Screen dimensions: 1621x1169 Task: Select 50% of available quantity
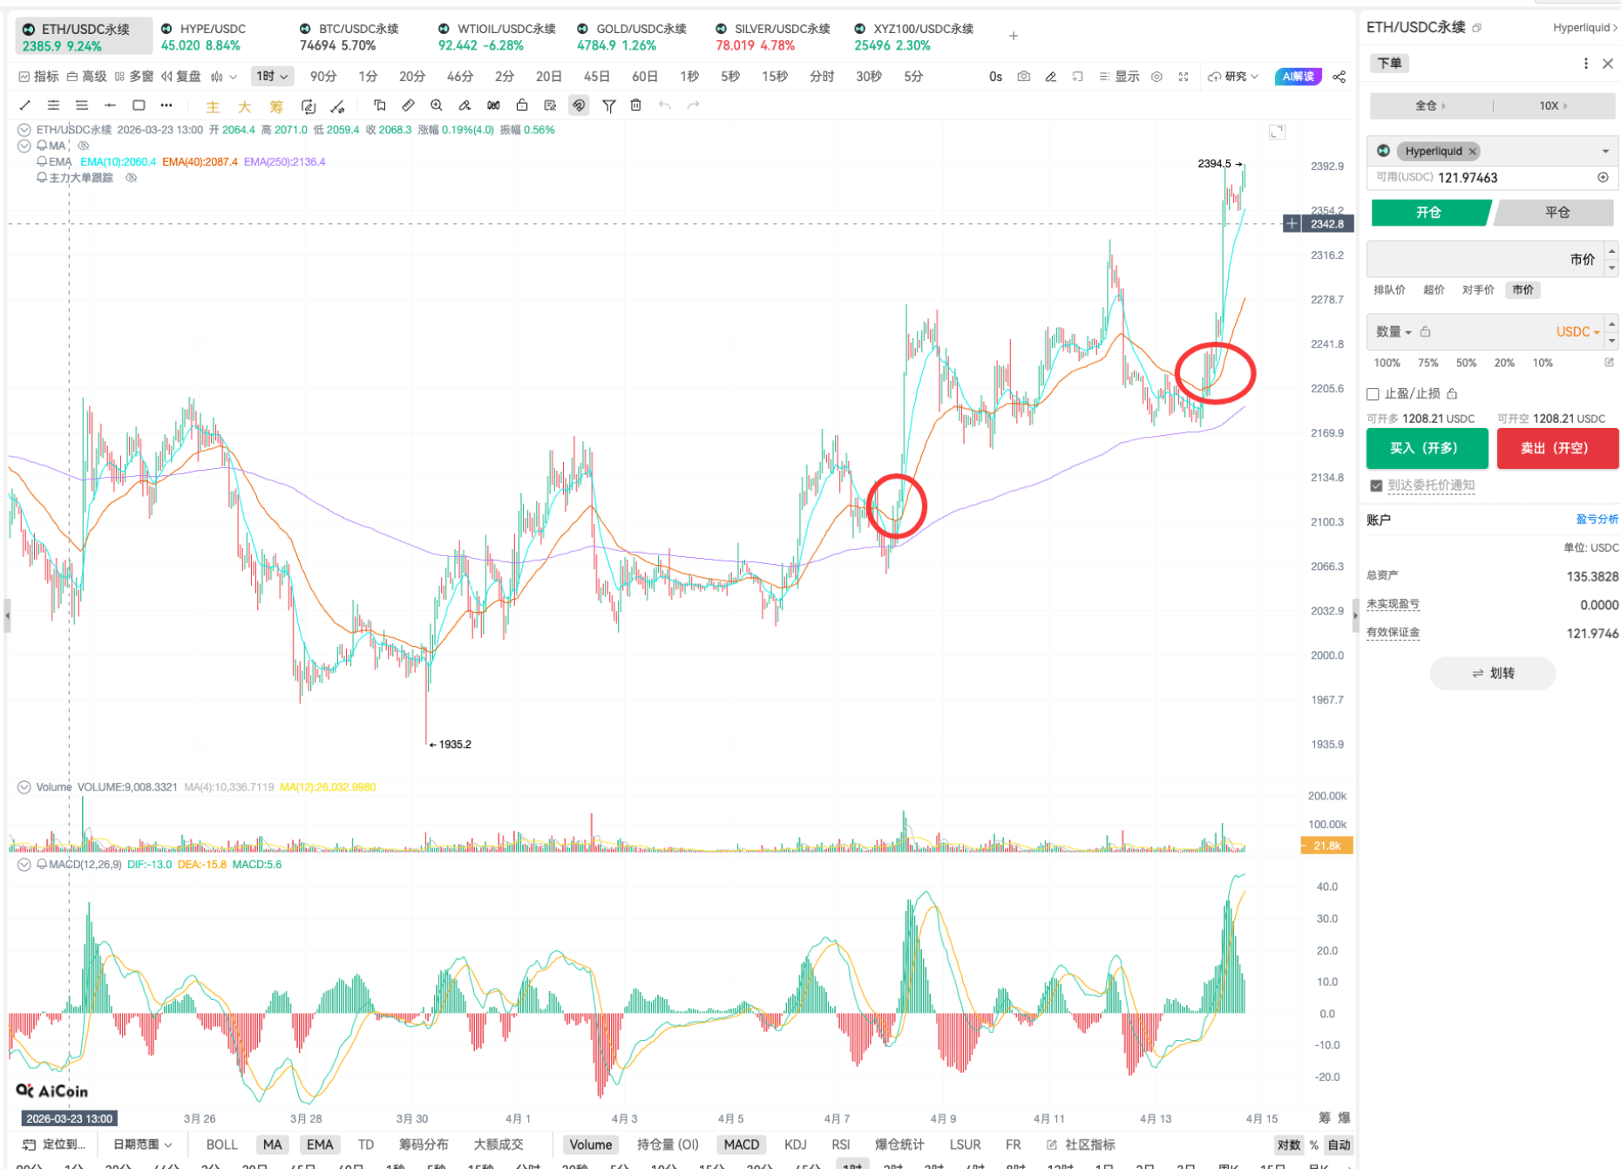click(1466, 363)
